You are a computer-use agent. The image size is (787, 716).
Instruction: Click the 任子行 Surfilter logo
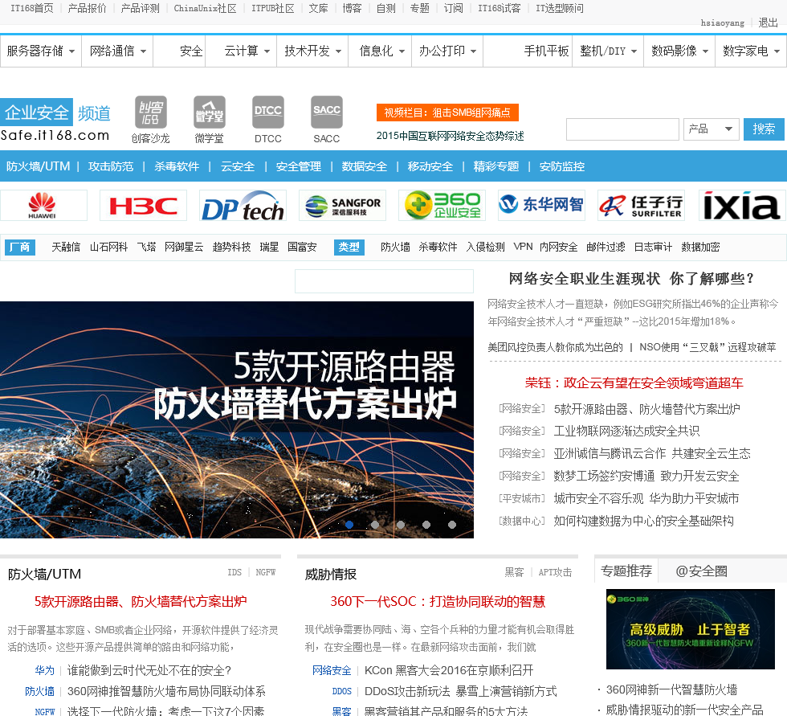coord(641,206)
